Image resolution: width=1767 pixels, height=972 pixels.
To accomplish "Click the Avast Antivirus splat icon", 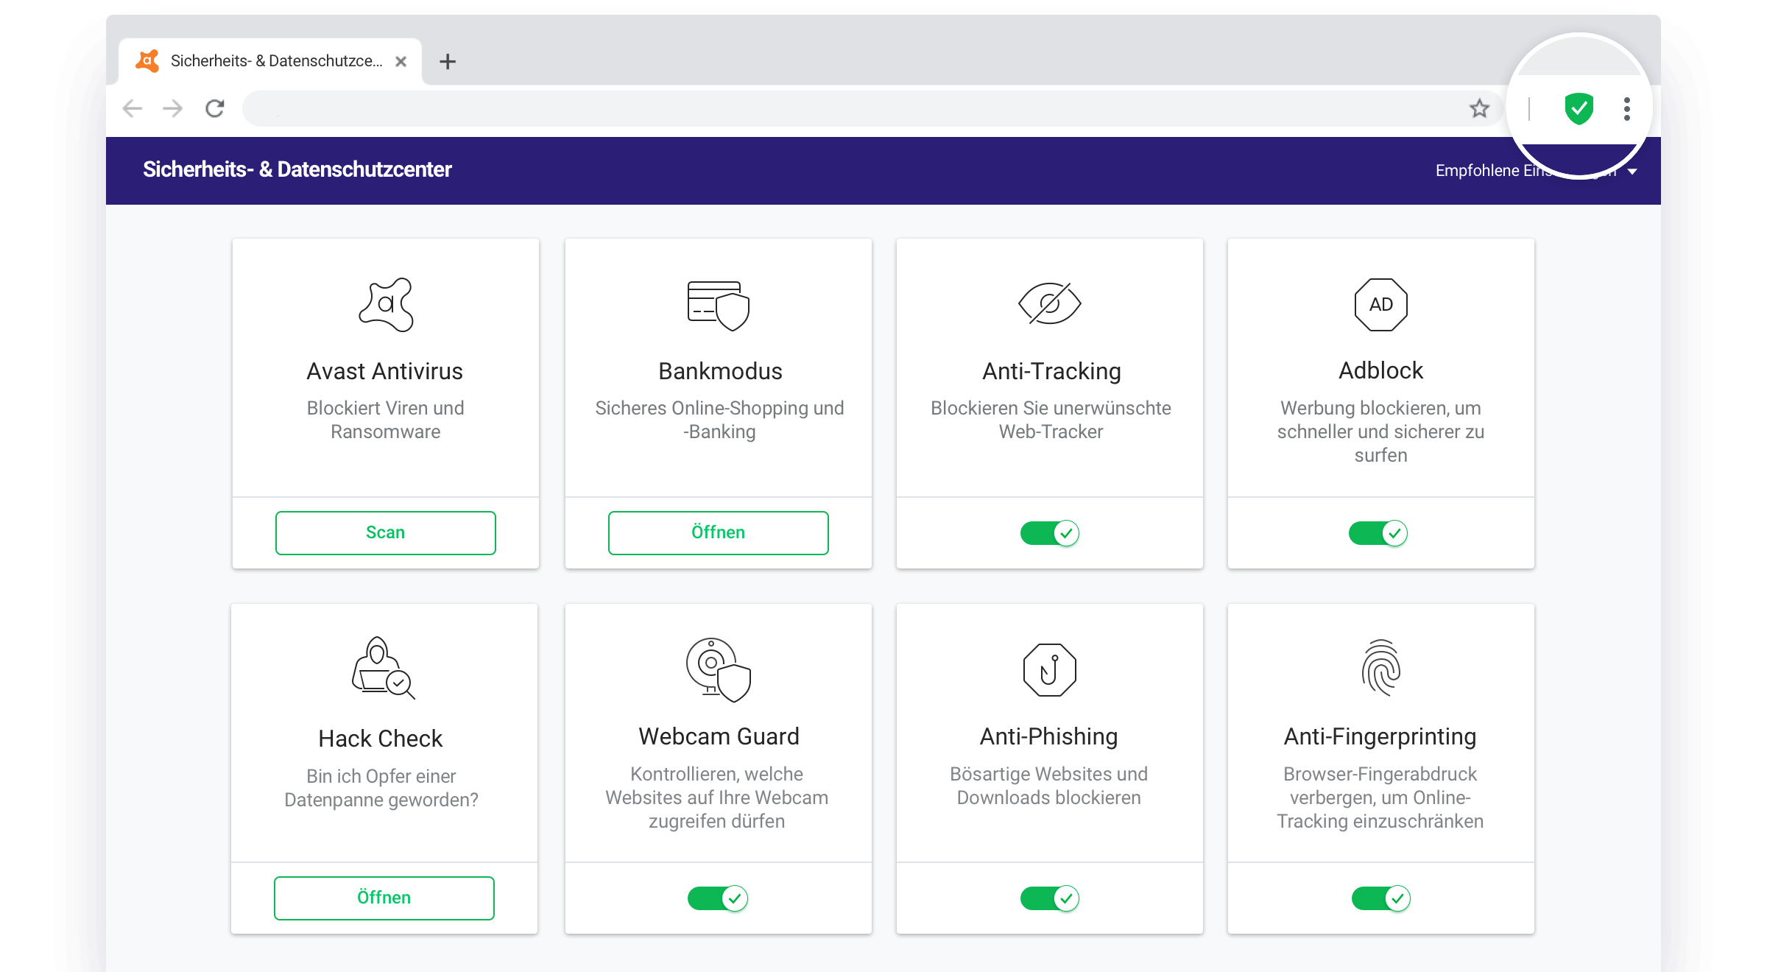I will [386, 304].
